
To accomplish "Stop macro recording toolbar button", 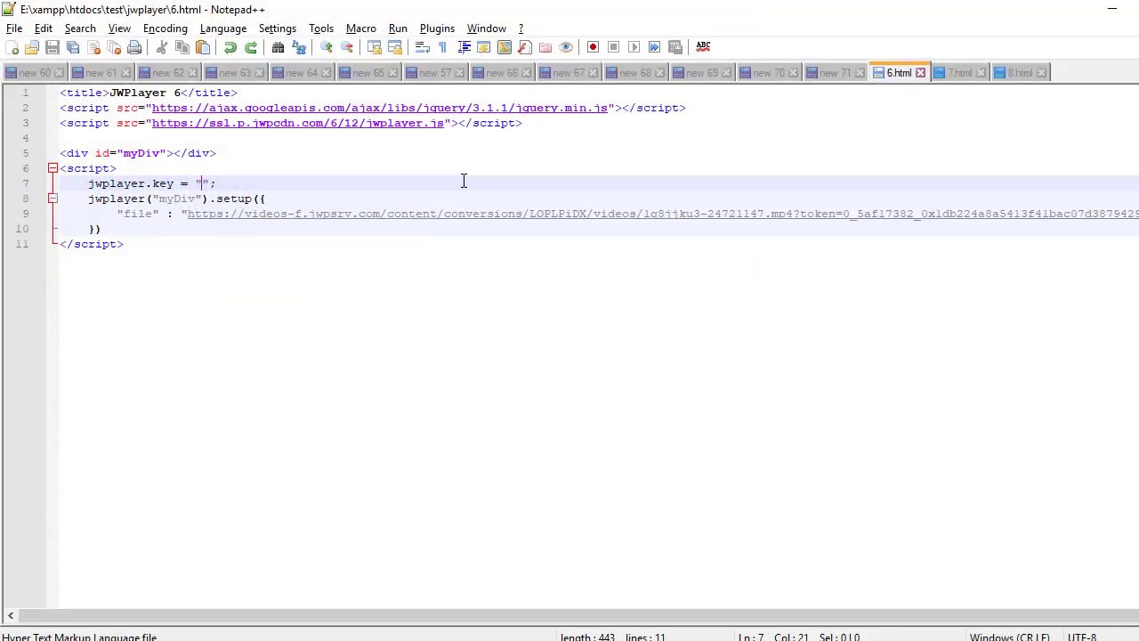I will tap(614, 47).
